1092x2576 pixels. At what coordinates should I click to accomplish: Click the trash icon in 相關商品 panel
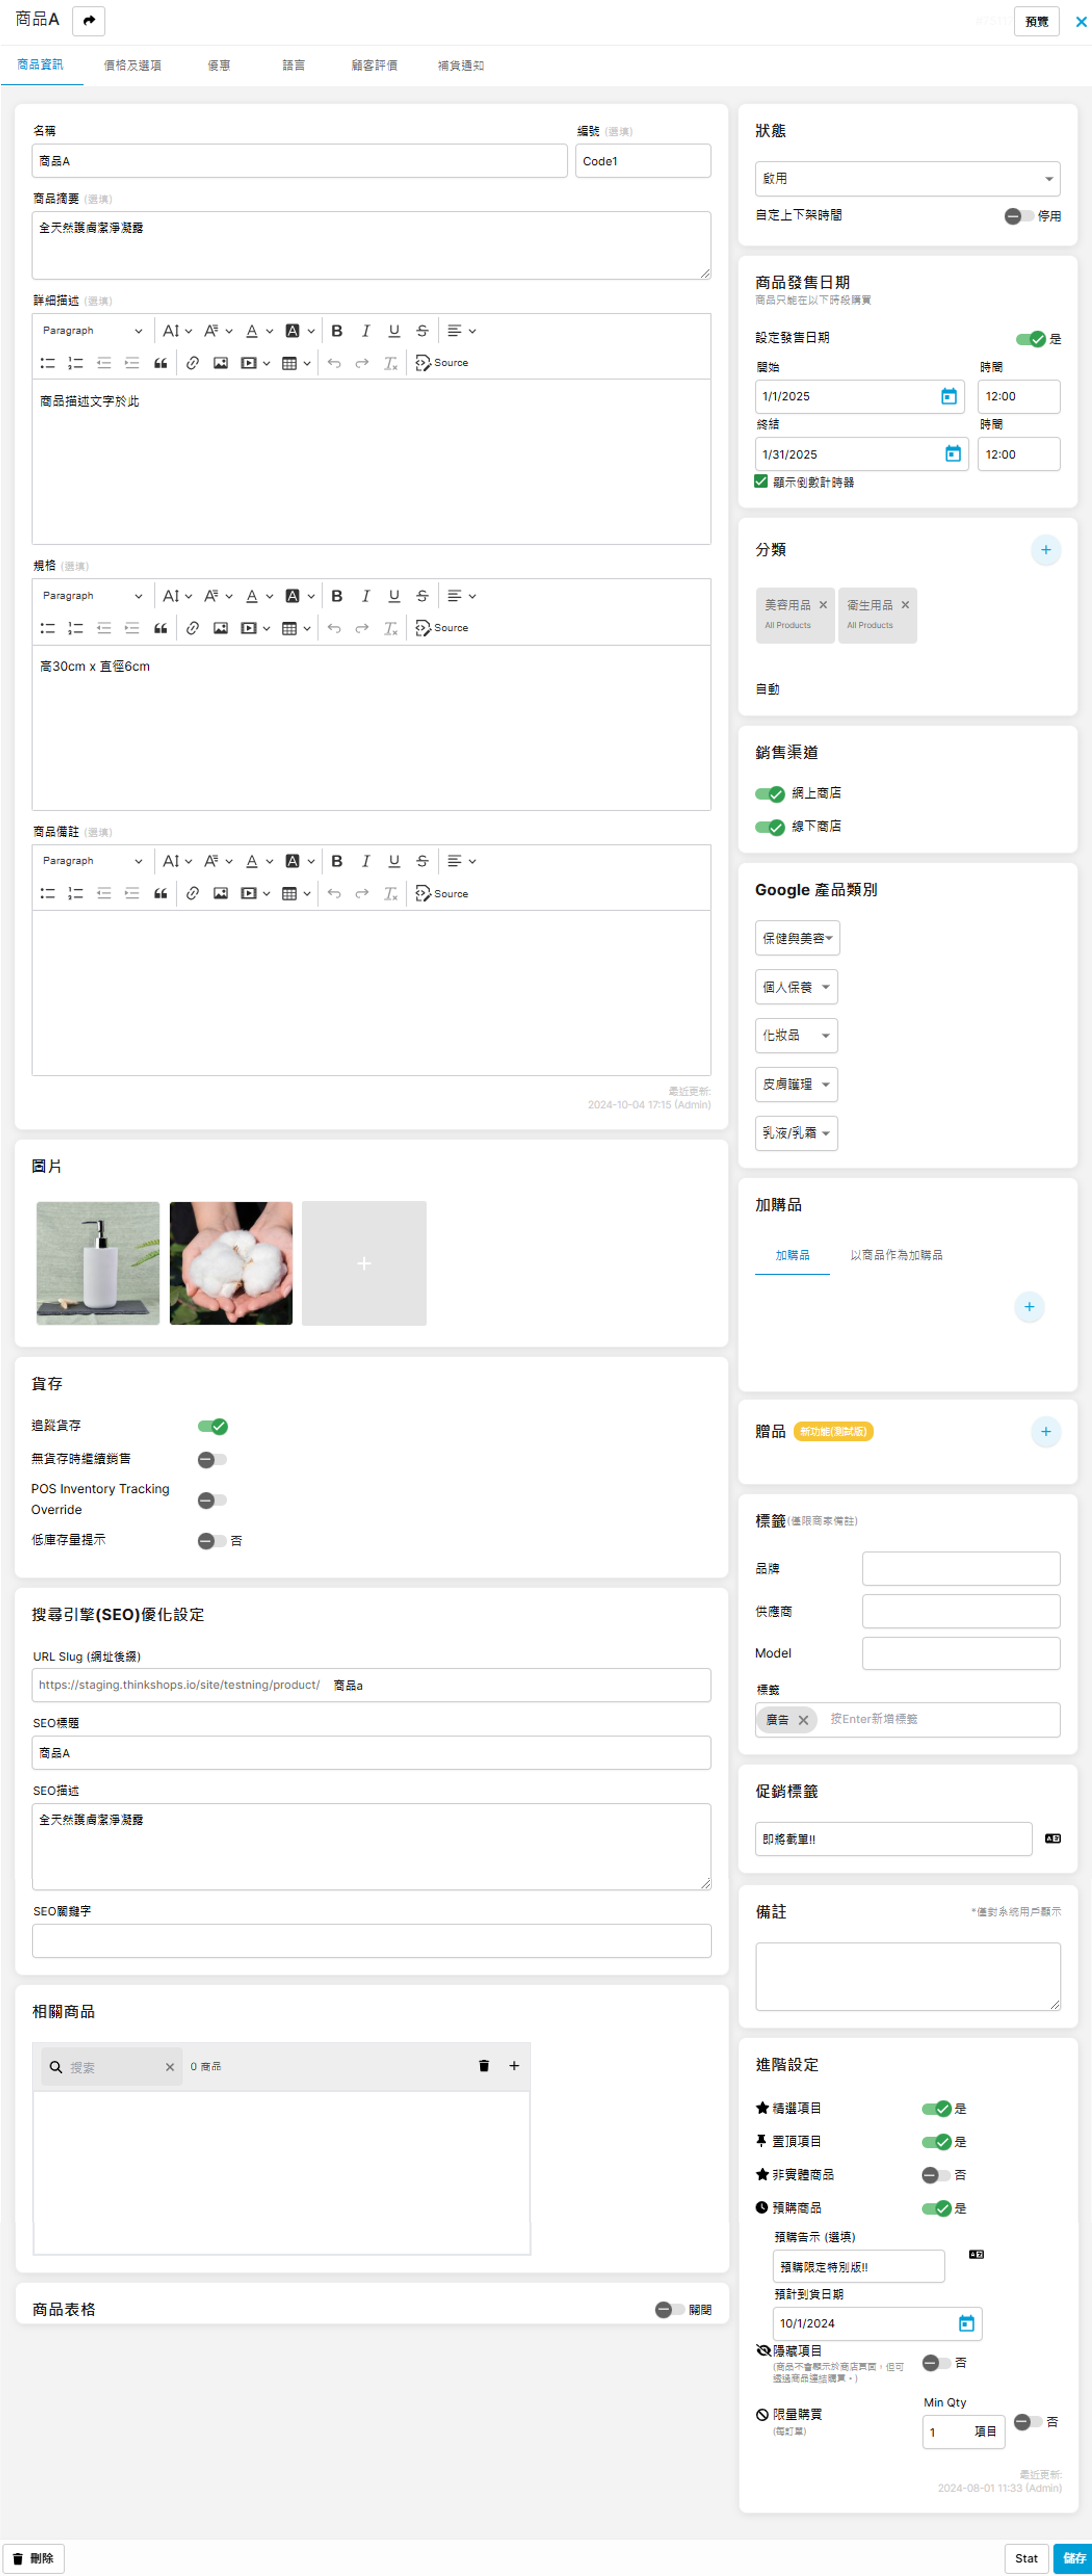click(x=484, y=2066)
